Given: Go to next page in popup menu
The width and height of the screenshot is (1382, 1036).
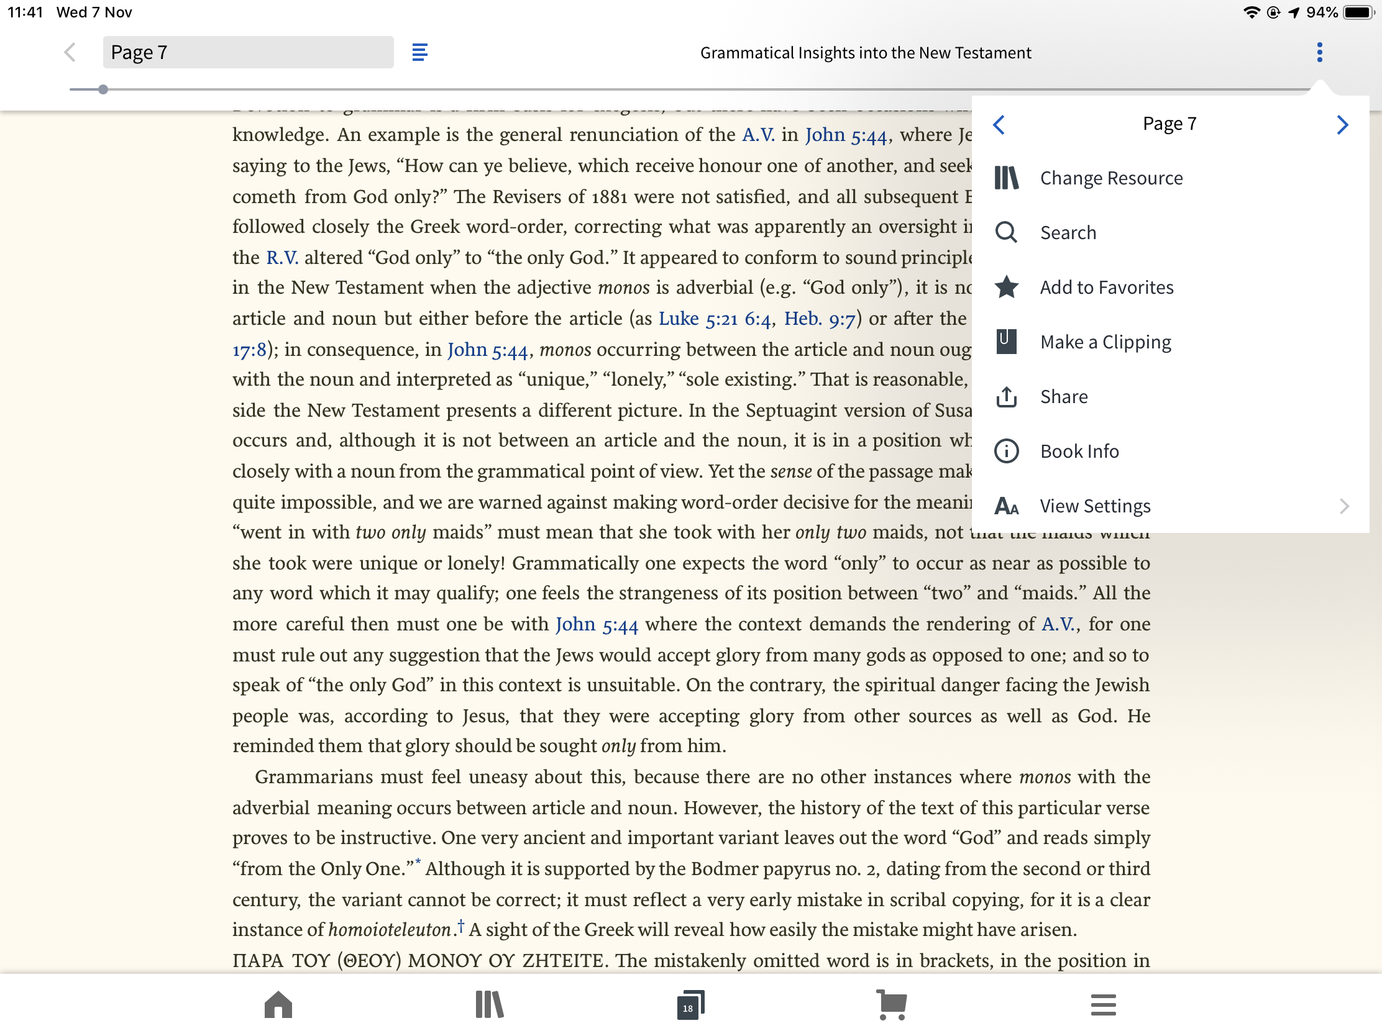Looking at the screenshot, I should [x=1342, y=124].
